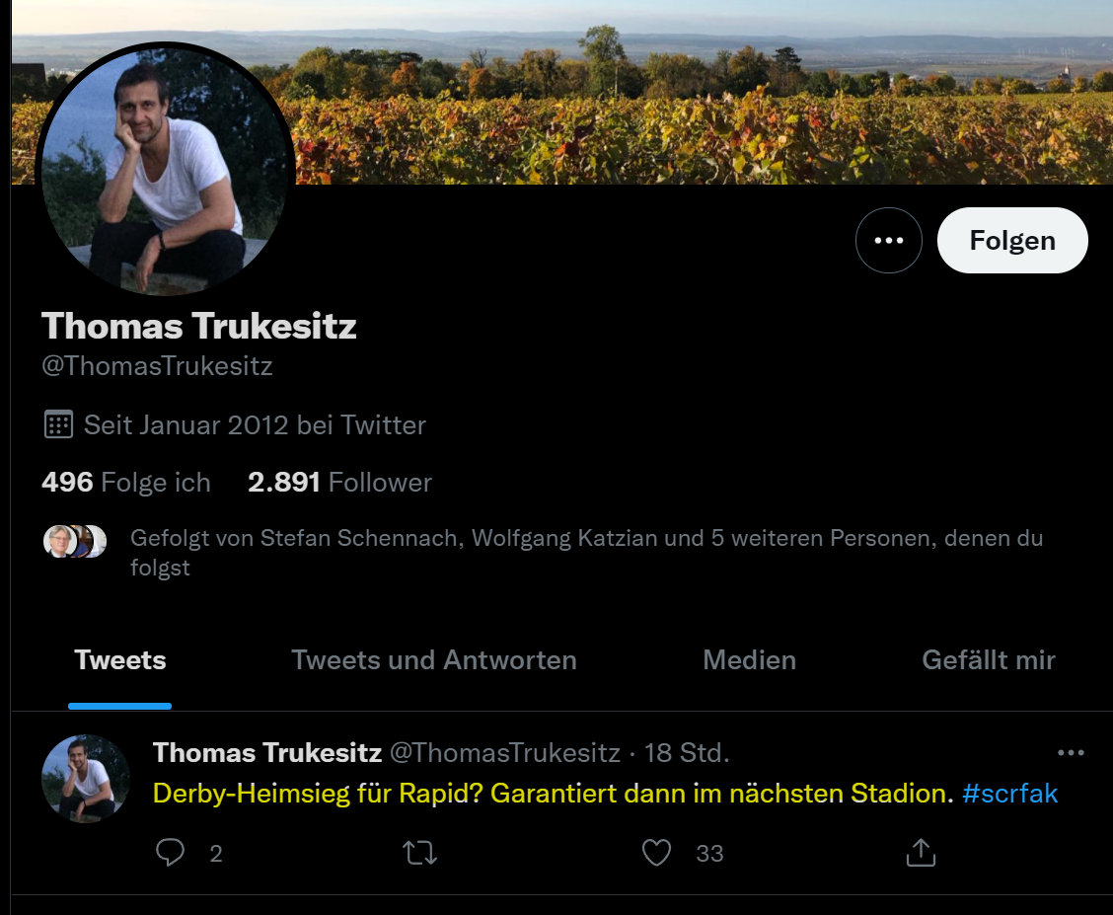View the 2.891 Follower list
Image resolution: width=1113 pixels, height=915 pixels.
[339, 483]
